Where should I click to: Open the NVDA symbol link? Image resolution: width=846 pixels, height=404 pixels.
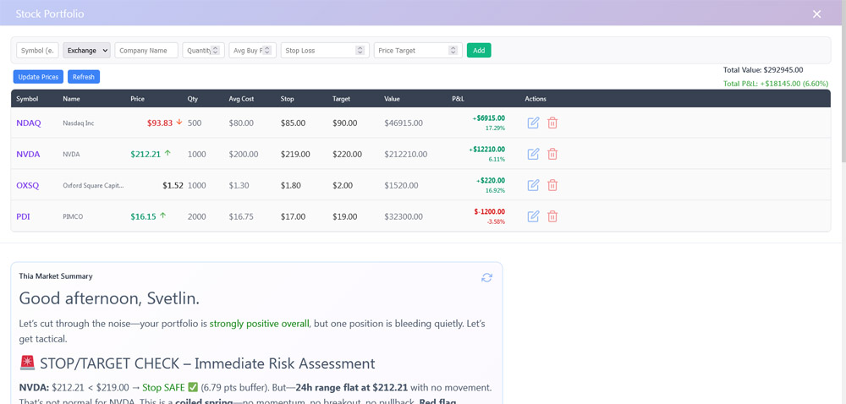click(x=28, y=154)
